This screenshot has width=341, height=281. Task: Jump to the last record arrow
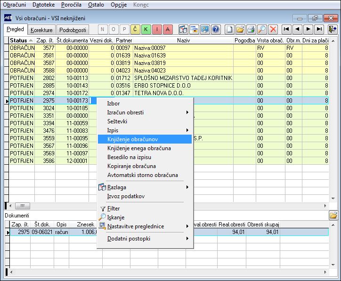(319, 29)
